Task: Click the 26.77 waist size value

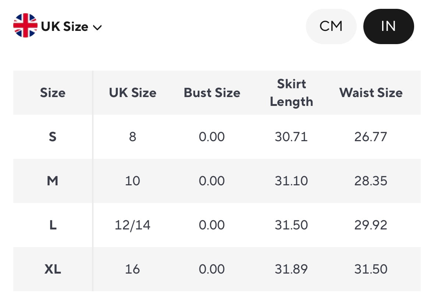Action: pos(371,137)
